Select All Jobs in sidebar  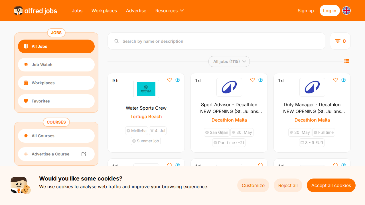pos(56,46)
